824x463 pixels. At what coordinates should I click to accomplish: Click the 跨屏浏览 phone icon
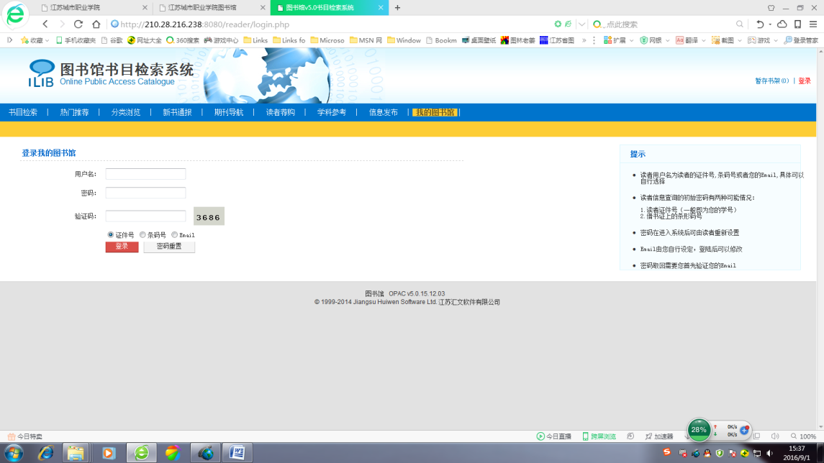click(x=585, y=436)
